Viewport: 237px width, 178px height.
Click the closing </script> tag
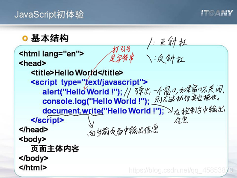(x=47, y=120)
